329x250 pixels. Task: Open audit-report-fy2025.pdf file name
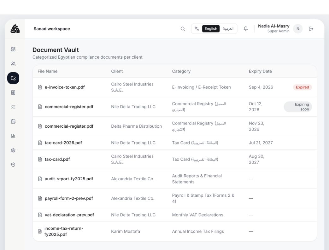coord(69,179)
